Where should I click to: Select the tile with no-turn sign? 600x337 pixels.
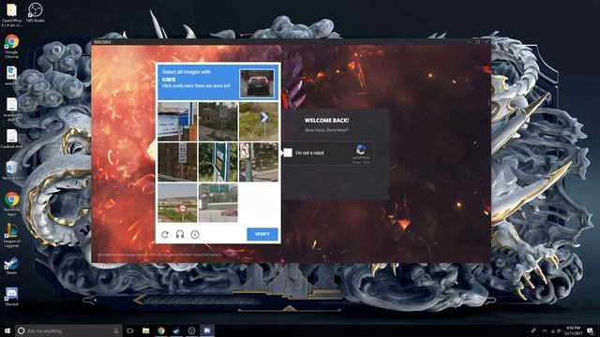click(259, 162)
